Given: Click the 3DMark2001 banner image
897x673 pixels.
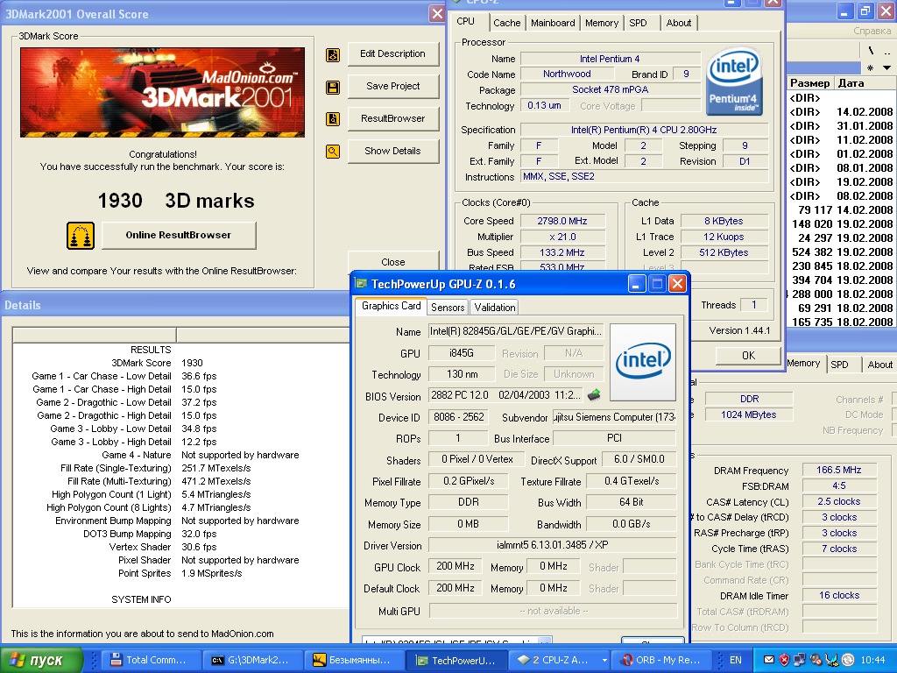Looking at the screenshot, I should pyautogui.click(x=162, y=93).
